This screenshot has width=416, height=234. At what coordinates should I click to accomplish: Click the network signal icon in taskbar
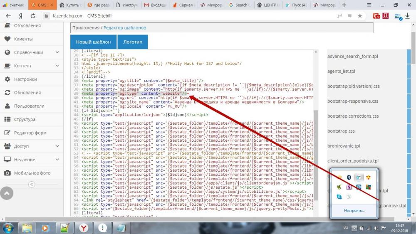click(369, 228)
